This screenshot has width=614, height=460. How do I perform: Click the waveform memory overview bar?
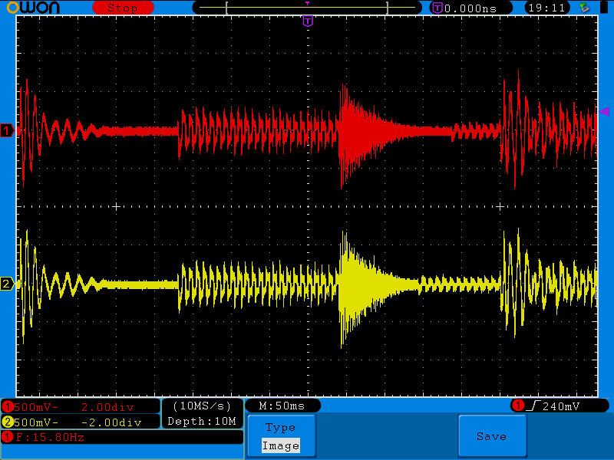pos(307,8)
